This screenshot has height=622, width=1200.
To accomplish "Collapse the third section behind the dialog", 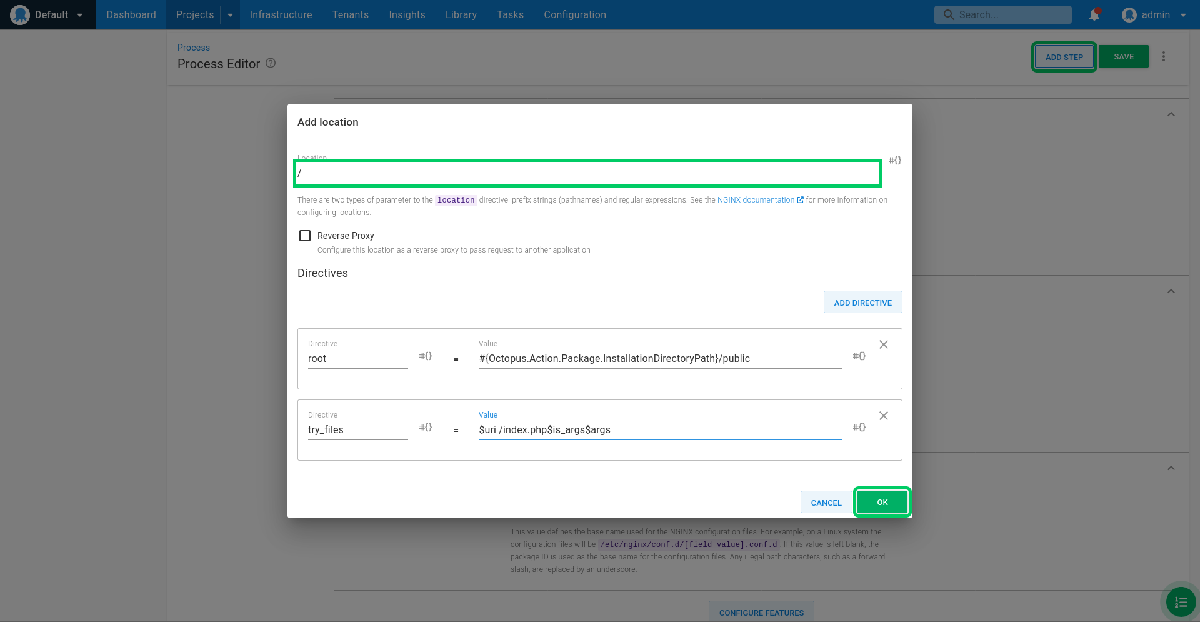I will click(x=1171, y=468).
